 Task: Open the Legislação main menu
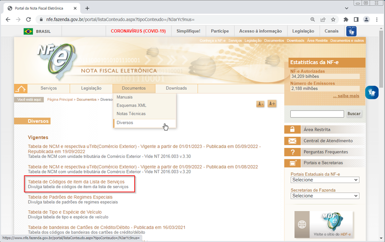pyautogui.click(x=91, y=88)
